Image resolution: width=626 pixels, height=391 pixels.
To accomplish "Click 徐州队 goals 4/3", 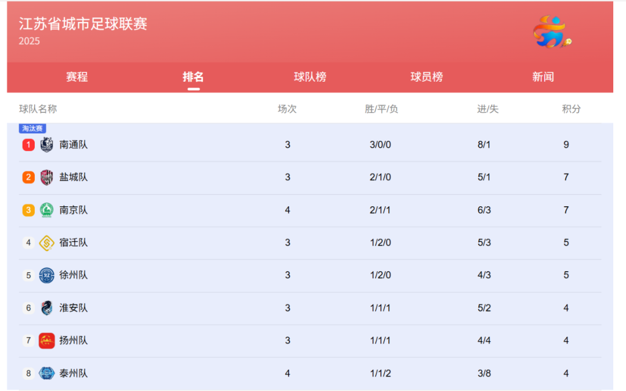I will tap(484, 275).
